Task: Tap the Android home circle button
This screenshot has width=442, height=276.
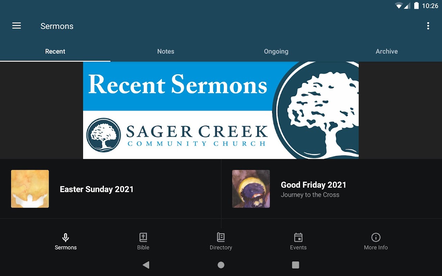Action: 221,265
